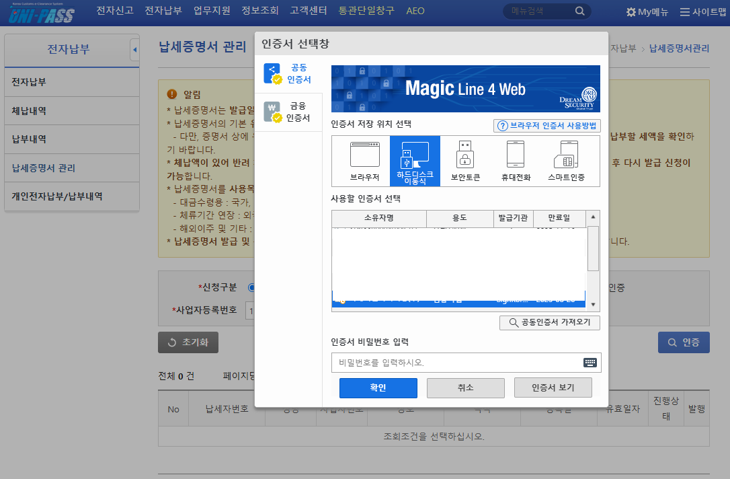This screenshot has width=730, height=479.
Task: Choose 보안토큰 storage location
Action: [x=465, y=161]
